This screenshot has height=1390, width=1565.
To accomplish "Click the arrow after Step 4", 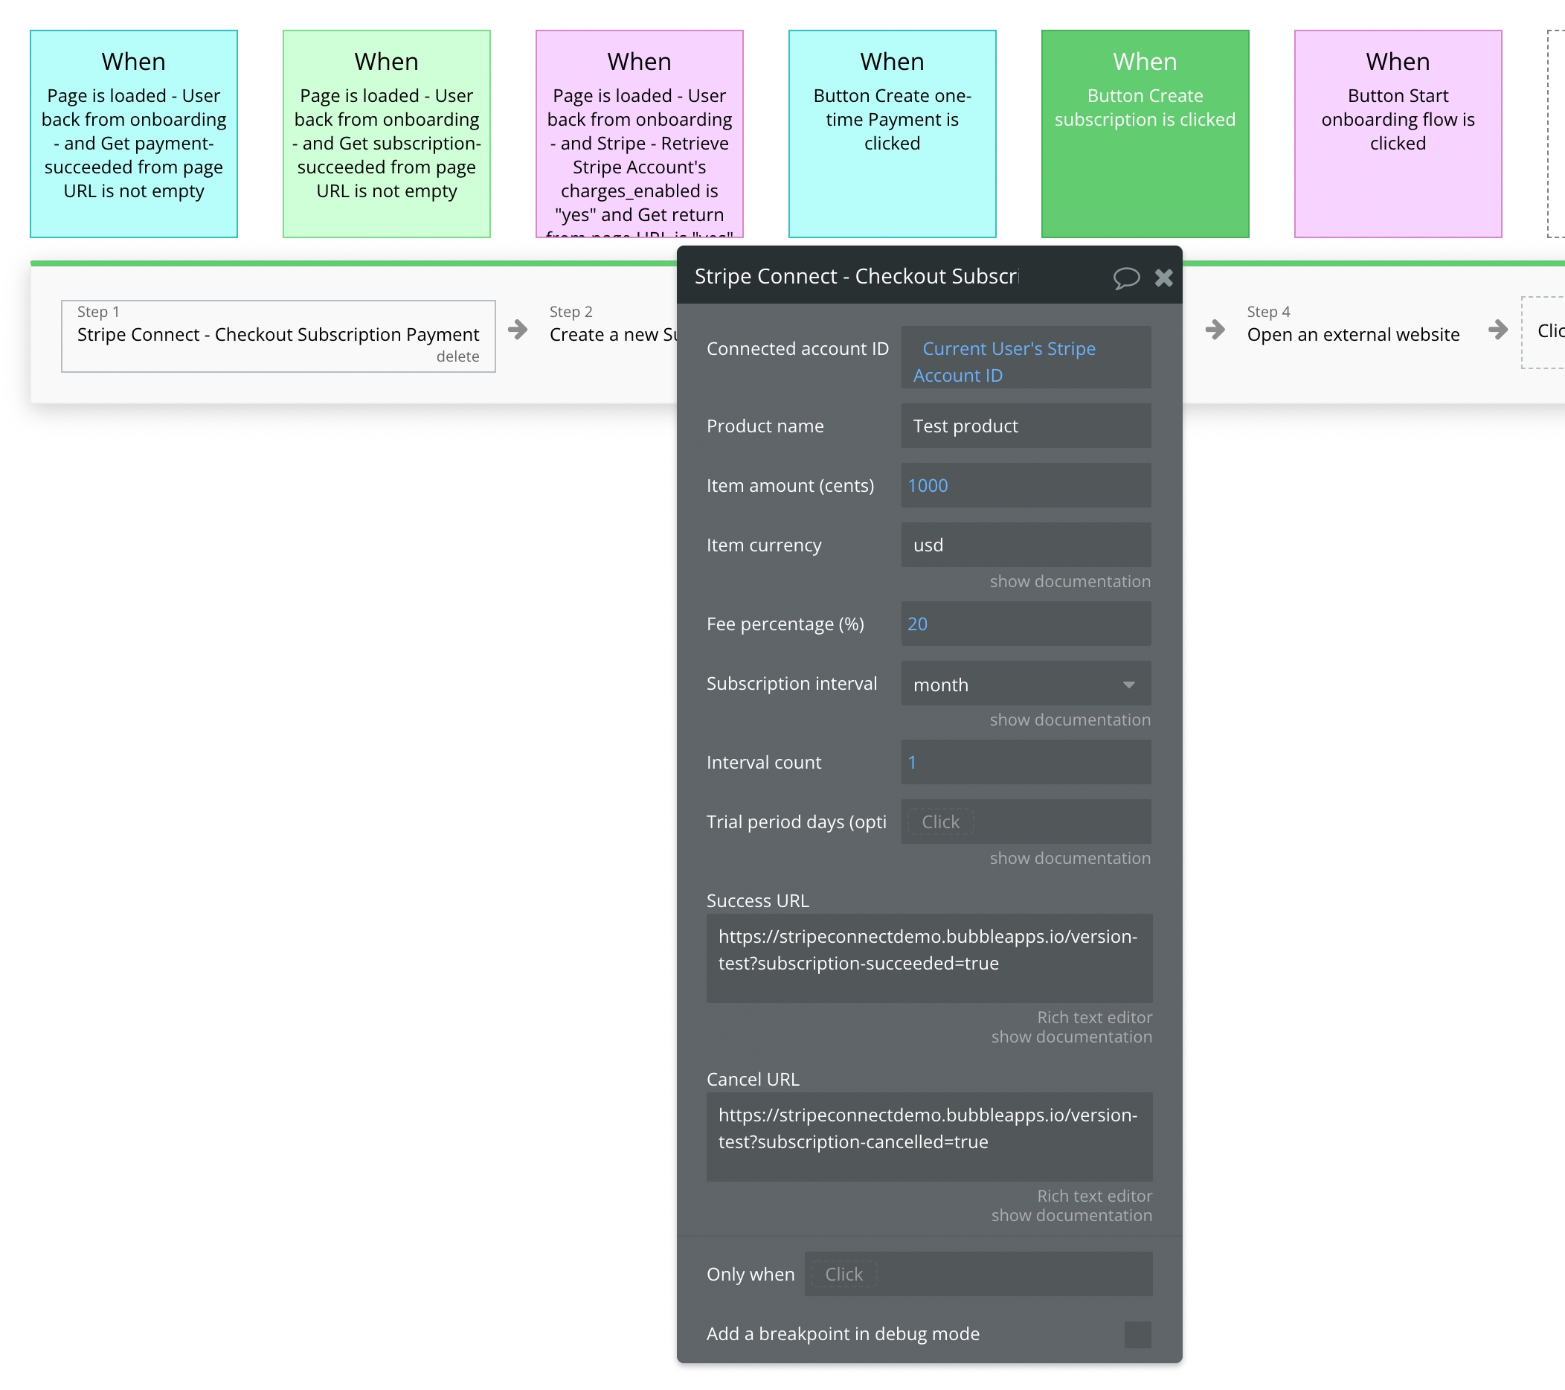I will (x=1497, y=330).
